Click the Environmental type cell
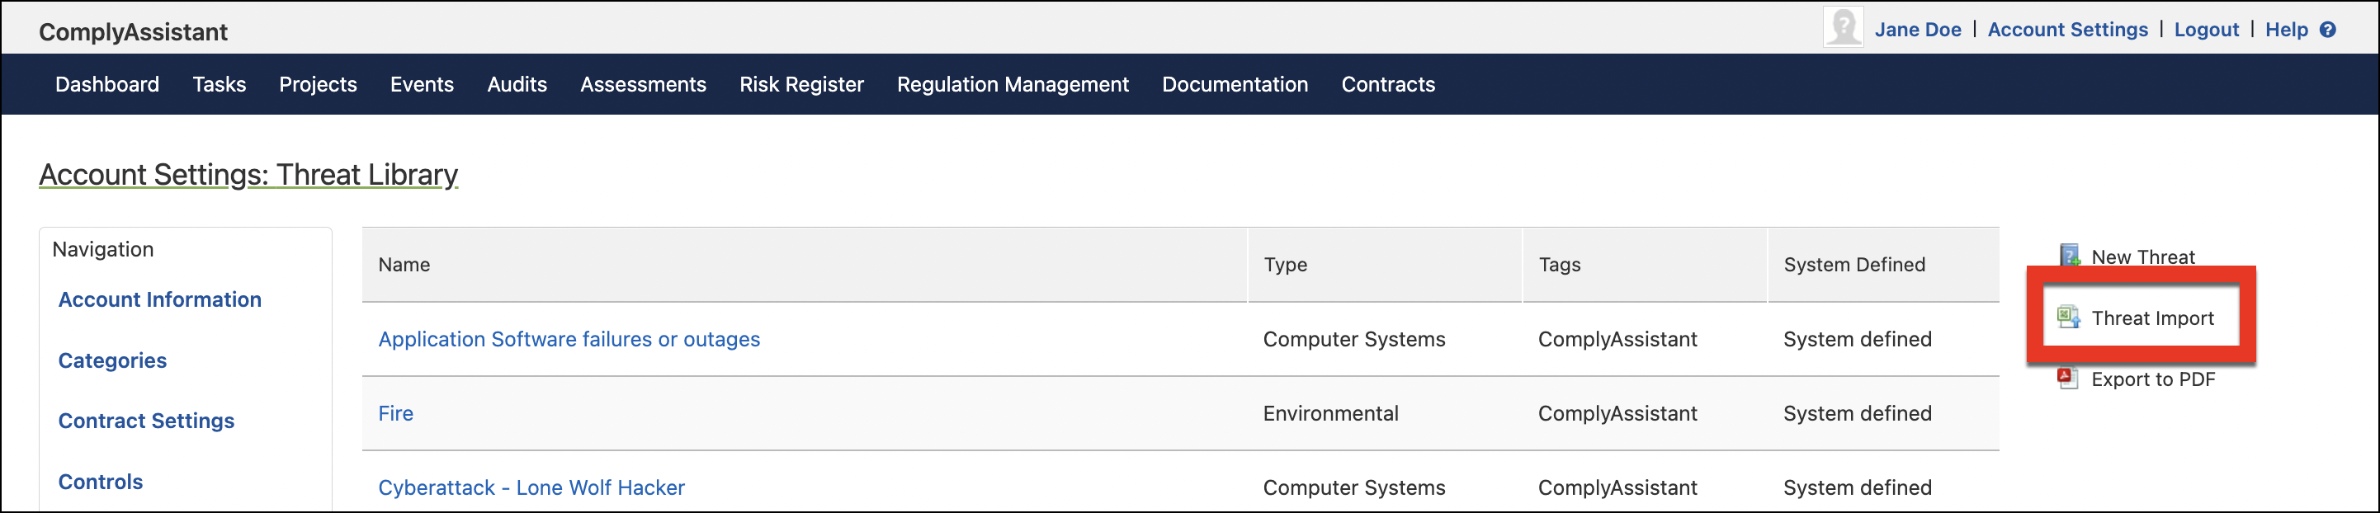The width and height of the screenshot is (2380, 513). 1330,413
